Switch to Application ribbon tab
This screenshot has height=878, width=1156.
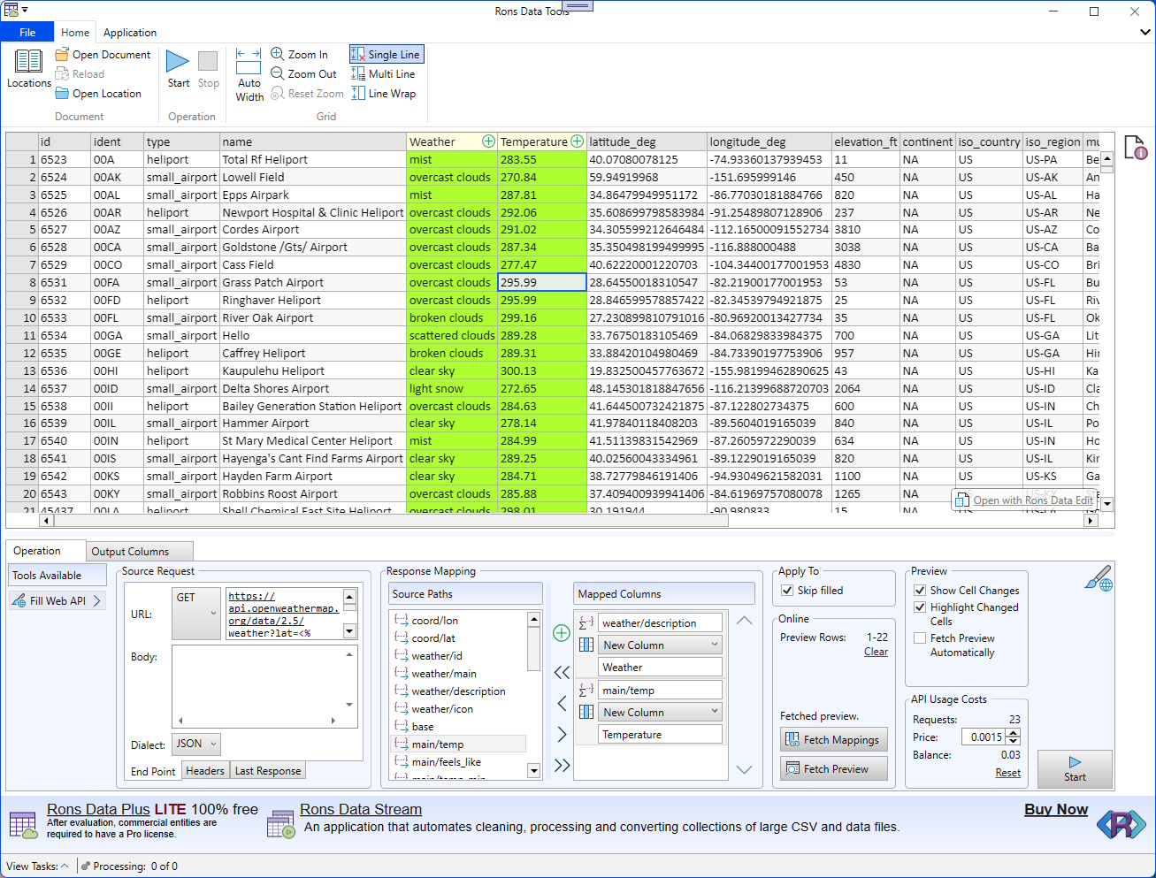(130, 33)
